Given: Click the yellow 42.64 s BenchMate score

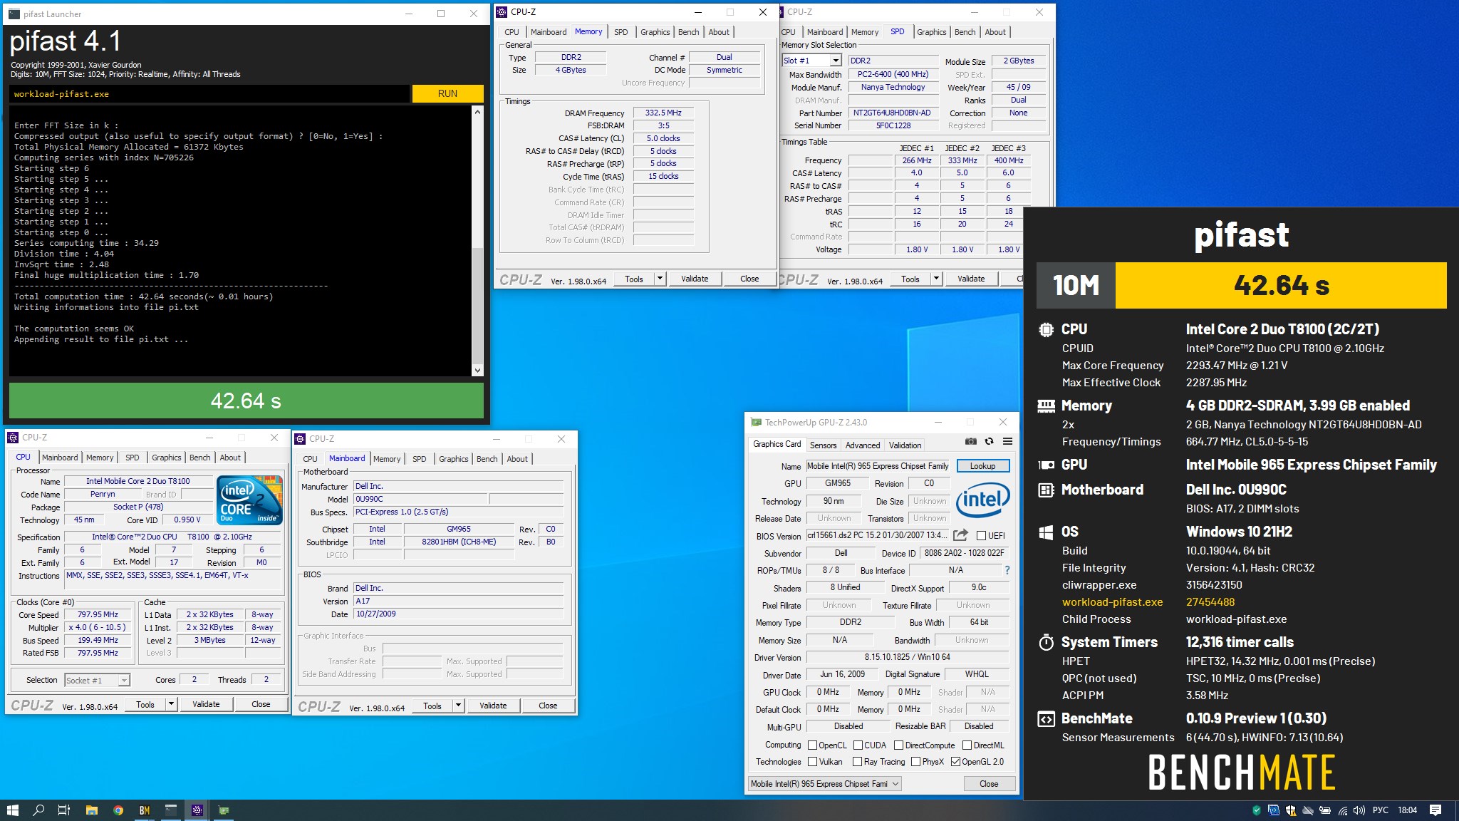Looking at the screenshot, I should coord(1281,285).
